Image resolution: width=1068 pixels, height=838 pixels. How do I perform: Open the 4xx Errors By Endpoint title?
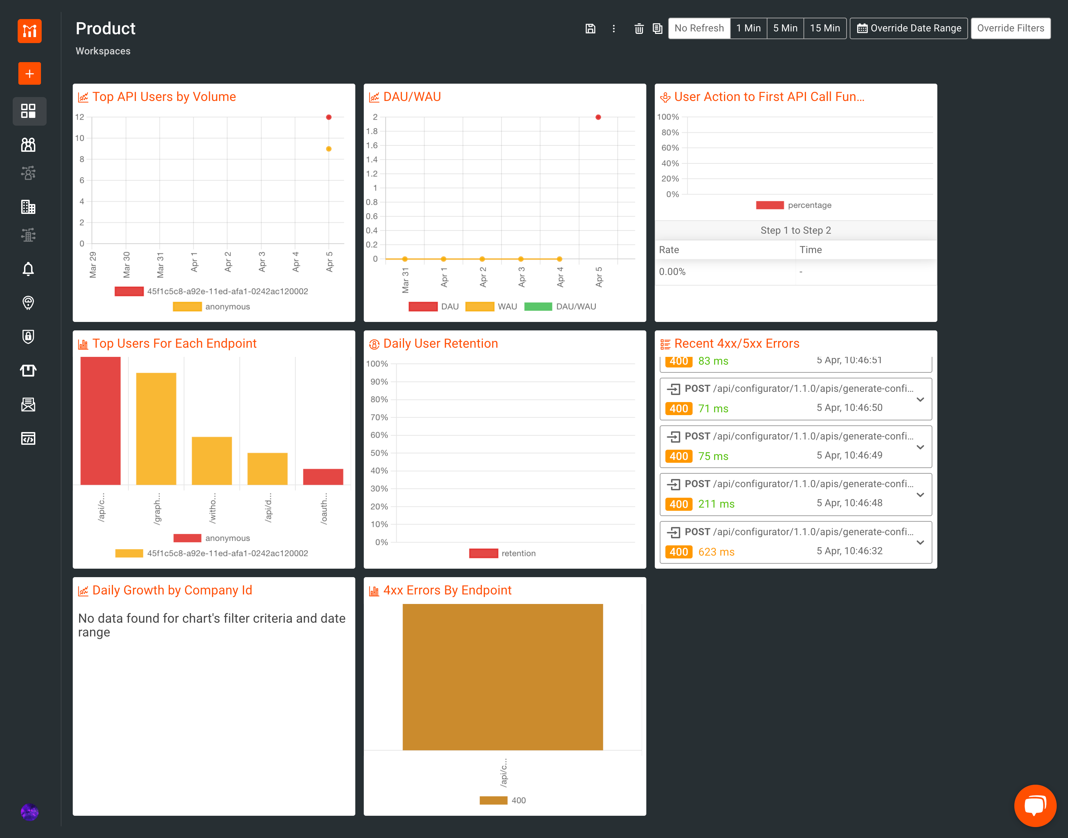point(447,590)
